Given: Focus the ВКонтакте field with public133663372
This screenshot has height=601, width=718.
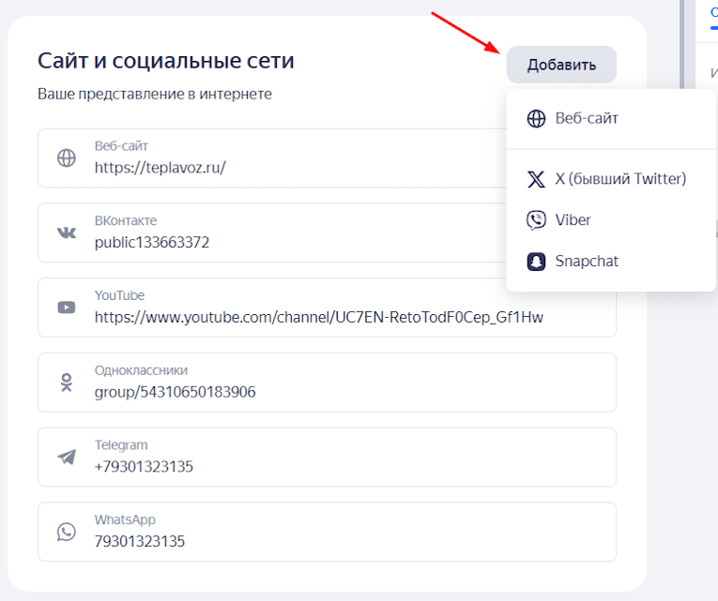Looking at the screenshot, I should click(x=282, y=242).
